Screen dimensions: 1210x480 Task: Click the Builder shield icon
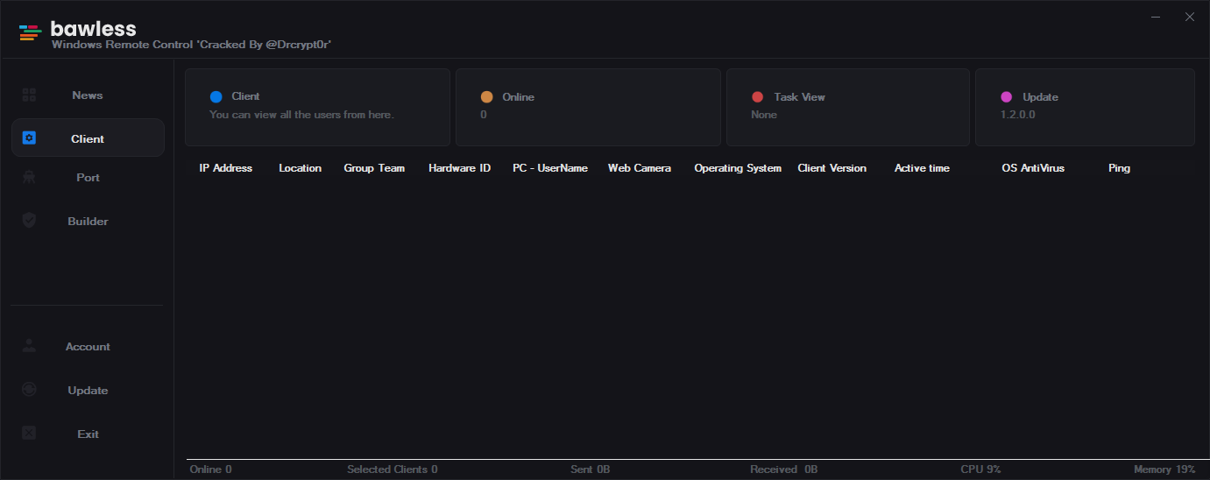coord(29,221)
